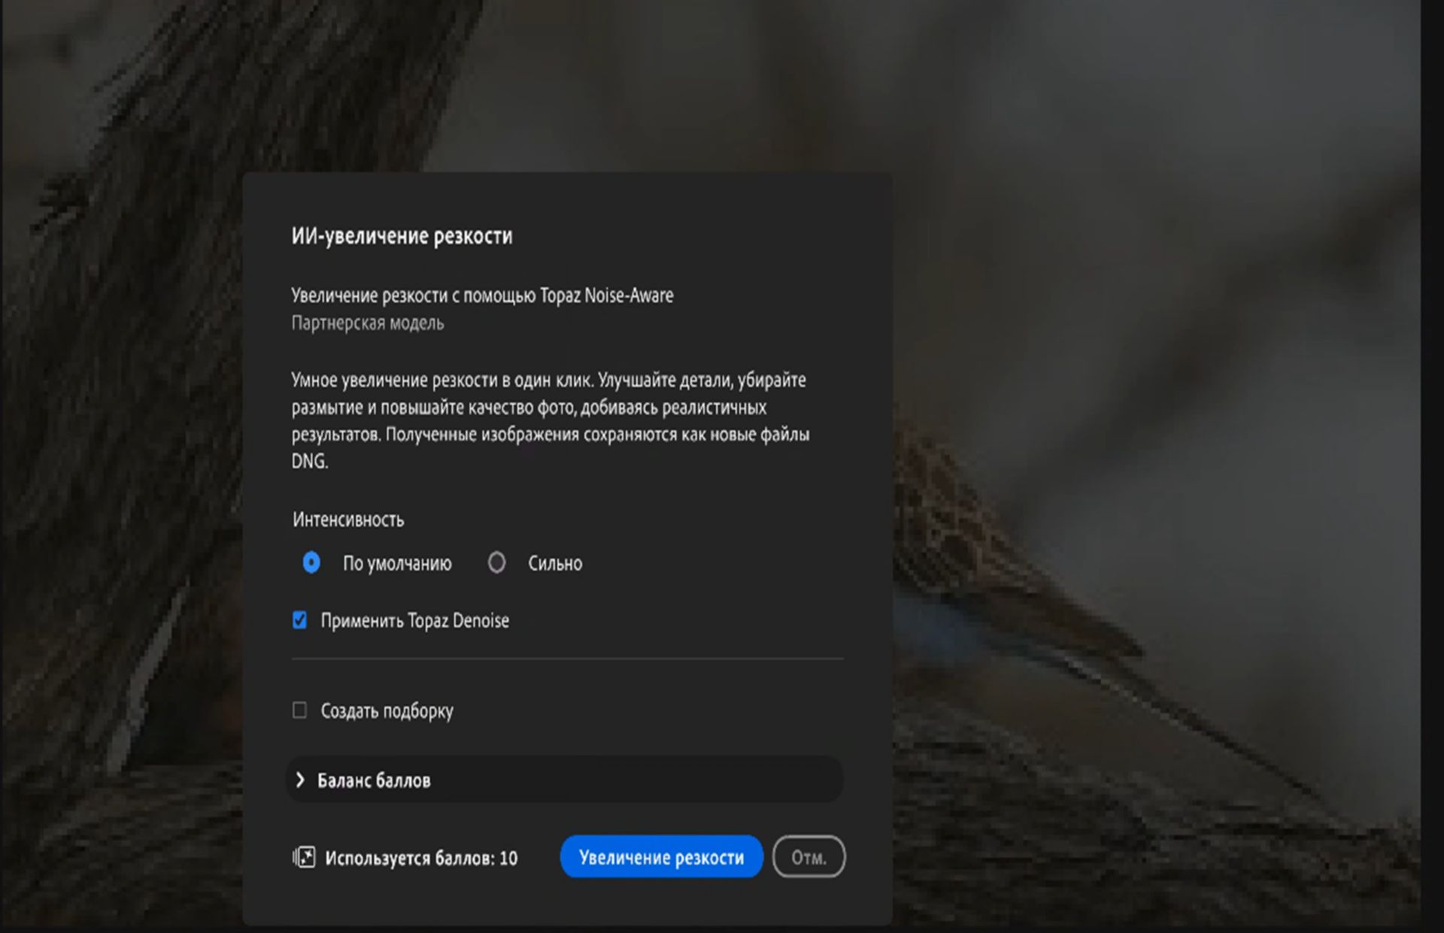Enable the Создать подборку checkbox

point(299,710)
